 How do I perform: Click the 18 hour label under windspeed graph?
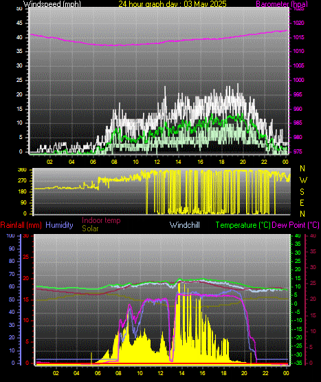pyautogui.click(x=221, y=162)
